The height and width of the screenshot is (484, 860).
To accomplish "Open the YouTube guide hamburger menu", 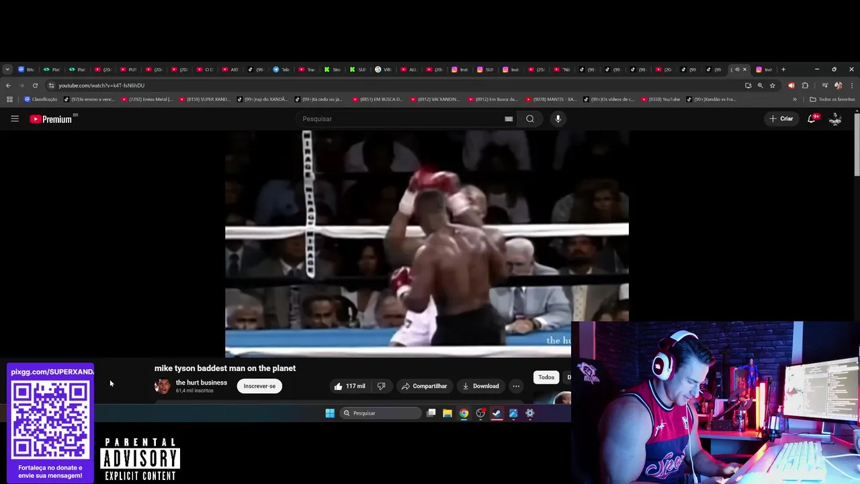I will pyautogui.click(x=15, y=119).
